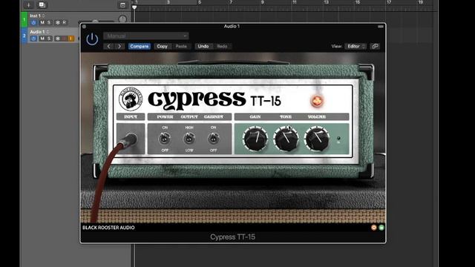
Task: Click bar 13 in the timeline ruler
Action: 326,2
